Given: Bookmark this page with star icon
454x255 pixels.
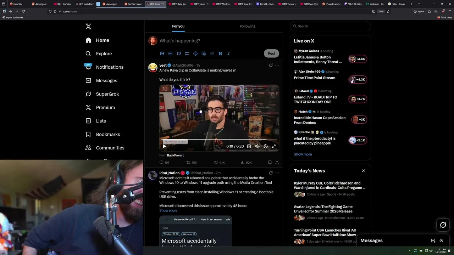Looking at the screenshot, I should click(388, 11).
